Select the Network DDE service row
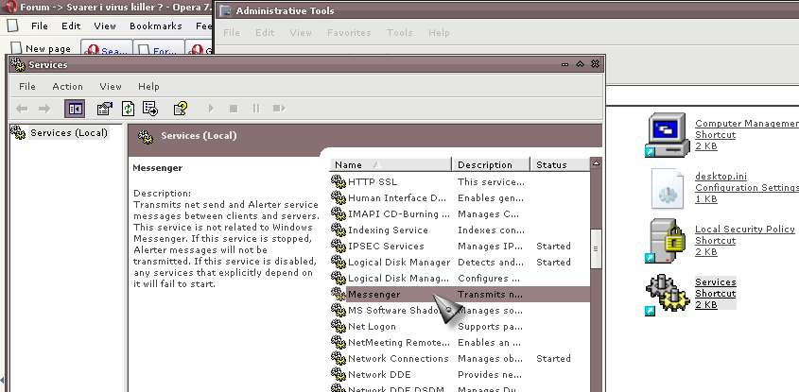Image resolution: width=799 pixels, height=392 pixels. coord(460,374)
